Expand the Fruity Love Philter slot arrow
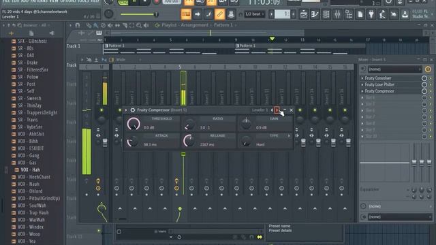This screenshot has height=245, width=436. tap(362, 84)
